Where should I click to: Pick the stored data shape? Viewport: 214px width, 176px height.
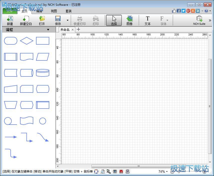[11, 73]
